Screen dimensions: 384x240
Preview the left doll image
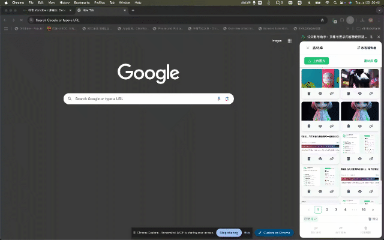coord(320,126)
